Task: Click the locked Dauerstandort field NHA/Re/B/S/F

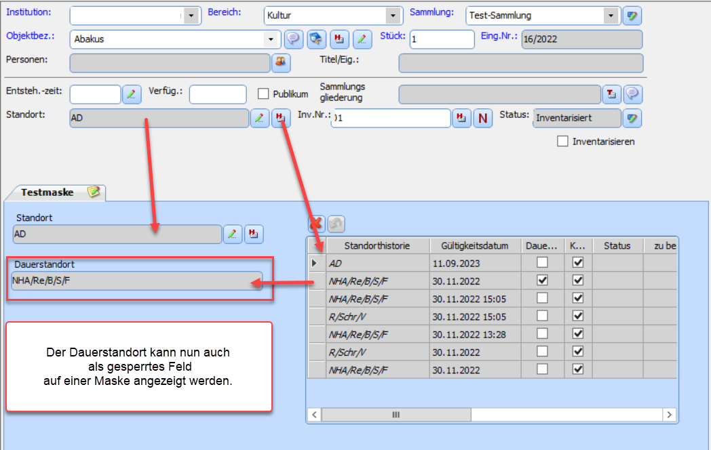Action: [x=137, y=281]
